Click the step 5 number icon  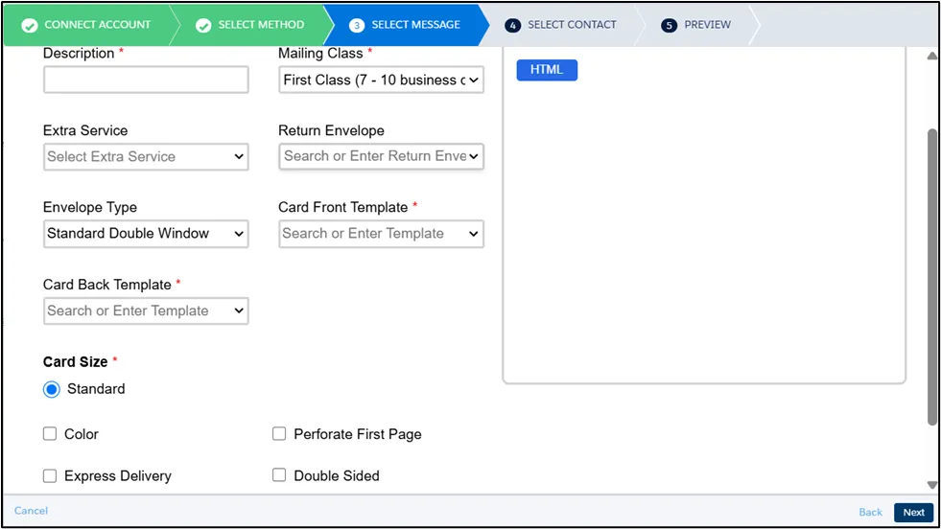[x=669, y=25]
